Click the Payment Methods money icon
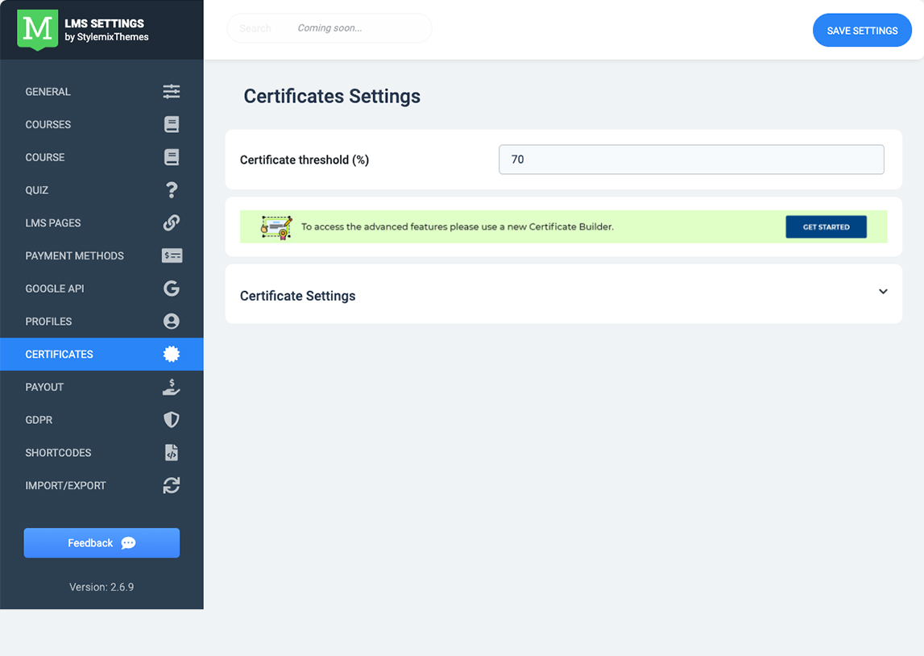The height and width of the screenshot is (656, 924). [x=172, y=256]
